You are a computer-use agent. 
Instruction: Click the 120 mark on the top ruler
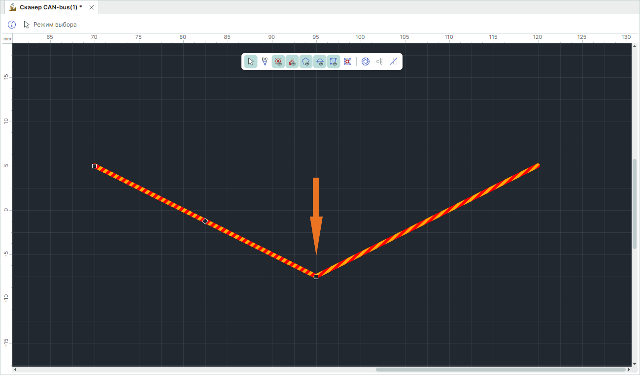(538, 37)
